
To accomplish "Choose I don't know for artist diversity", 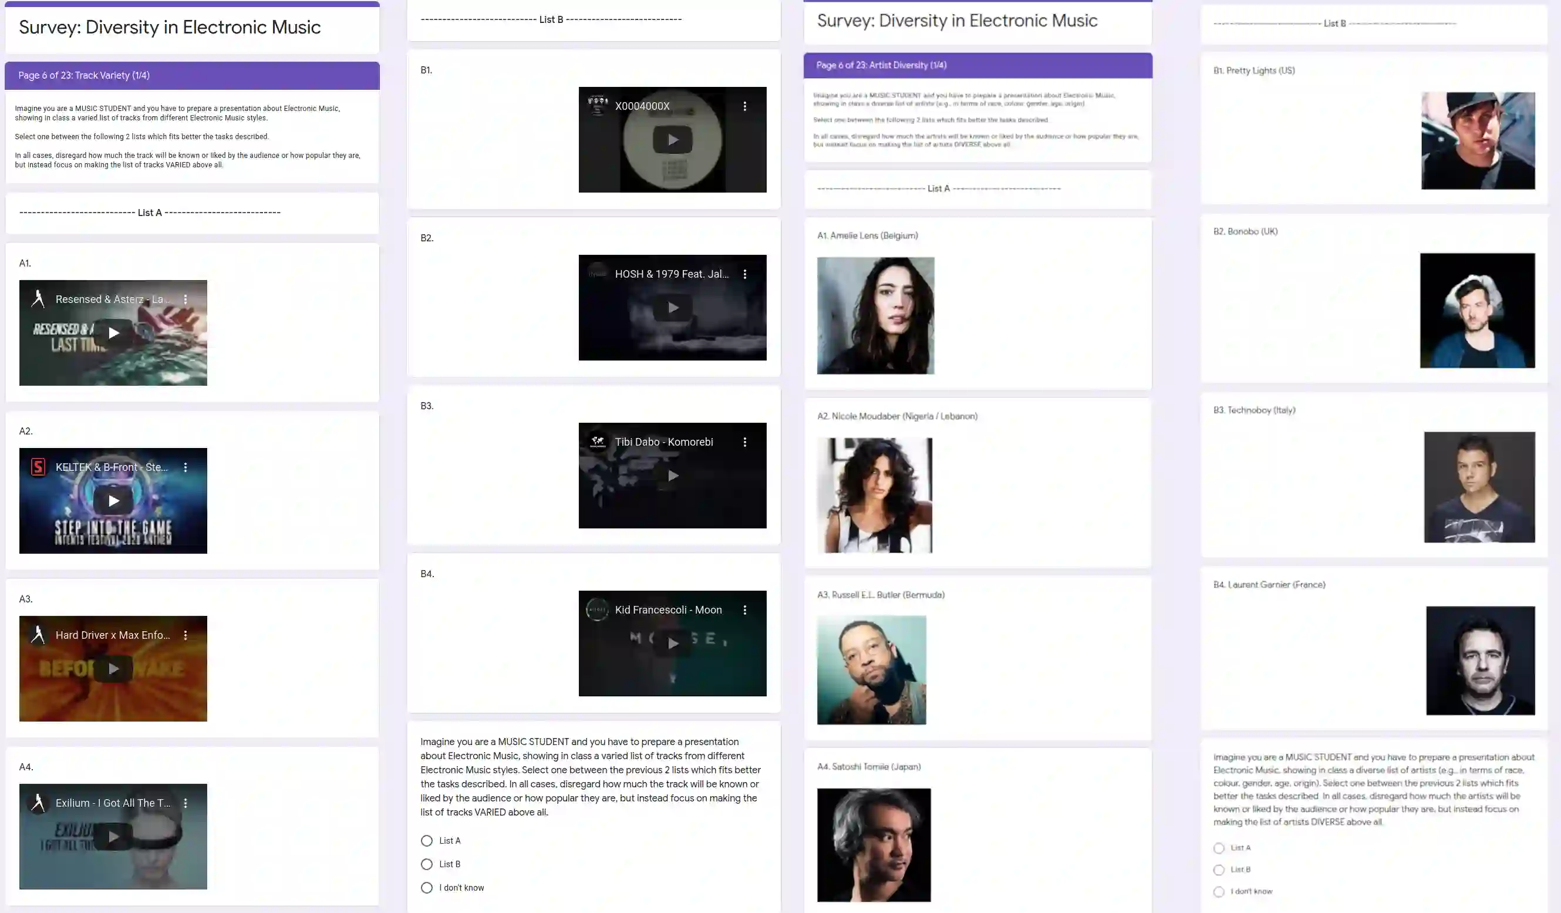I will point(1219,891).
